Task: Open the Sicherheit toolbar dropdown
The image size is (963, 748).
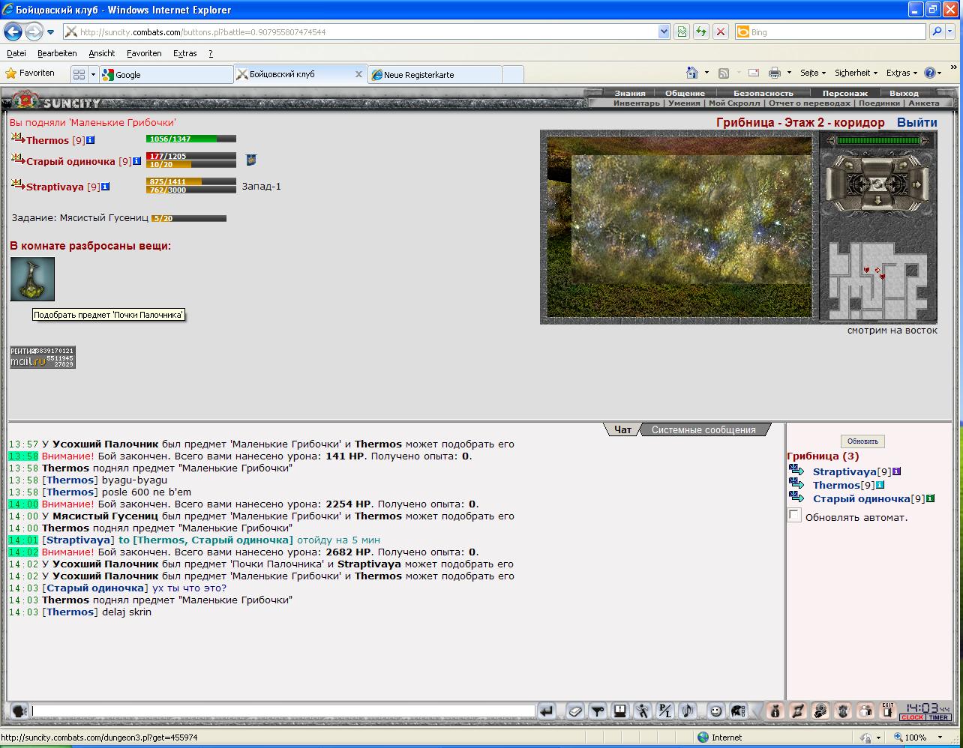Action: (x=856, y=73)
